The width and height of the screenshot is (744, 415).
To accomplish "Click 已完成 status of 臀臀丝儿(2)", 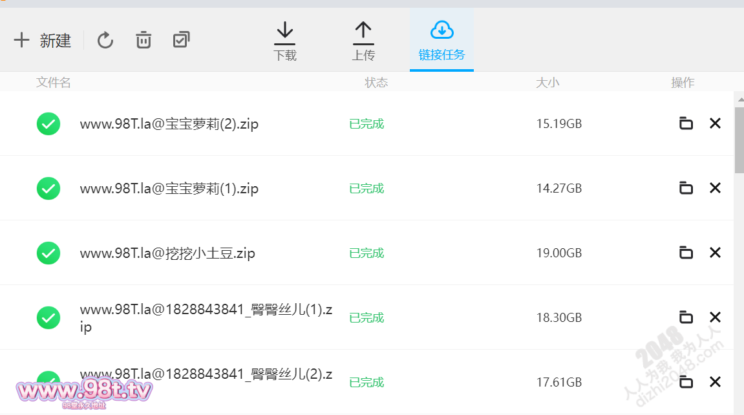I will pyautogui.click(x=367, y=382).
